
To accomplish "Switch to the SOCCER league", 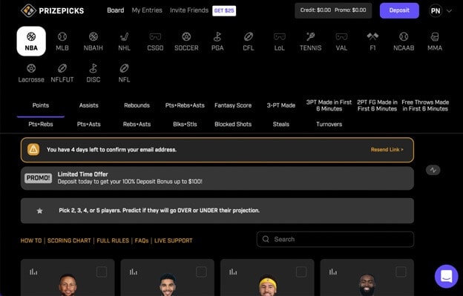I will pos(186,42).
